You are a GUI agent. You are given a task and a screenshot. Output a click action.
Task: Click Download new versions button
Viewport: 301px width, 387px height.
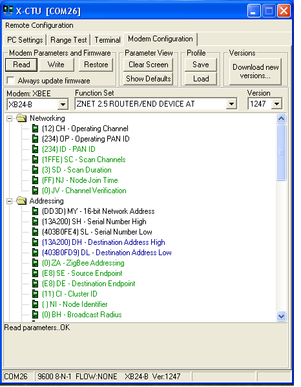255,71
